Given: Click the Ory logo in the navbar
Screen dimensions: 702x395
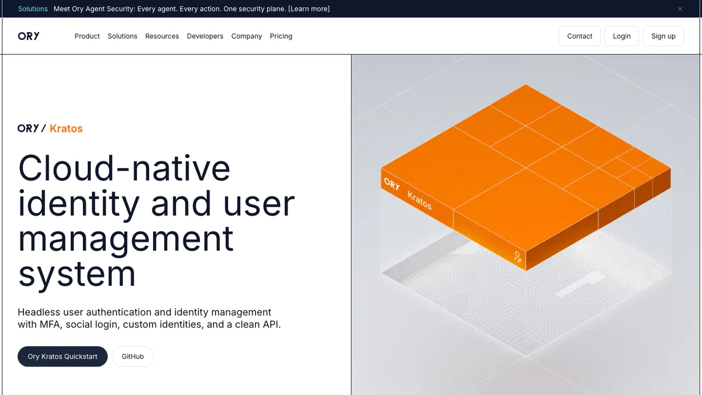Looking at the screenshot, I should 29,36.
